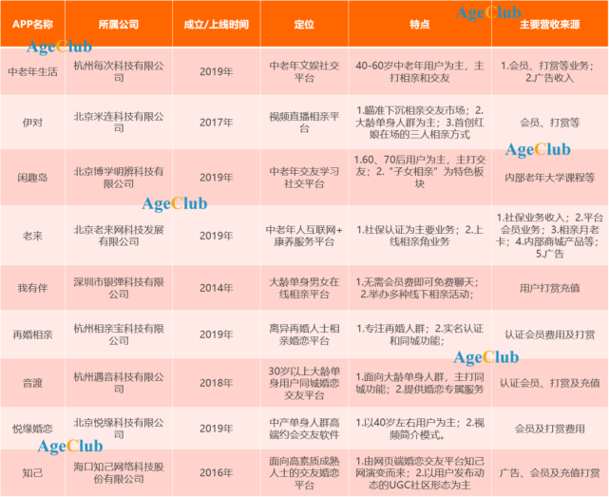Click feature cell starting '1.以40岁左右用户为主'
Screen dimensions: 609x497
point(420,429)
